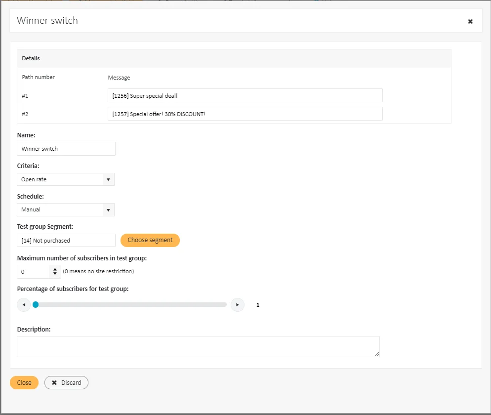Image resolution: width=491 pixels, height=415 pixels.
Task: Increase maximum subscribers with up arrow
Action: pyautogui.click(x=55, y=269)
